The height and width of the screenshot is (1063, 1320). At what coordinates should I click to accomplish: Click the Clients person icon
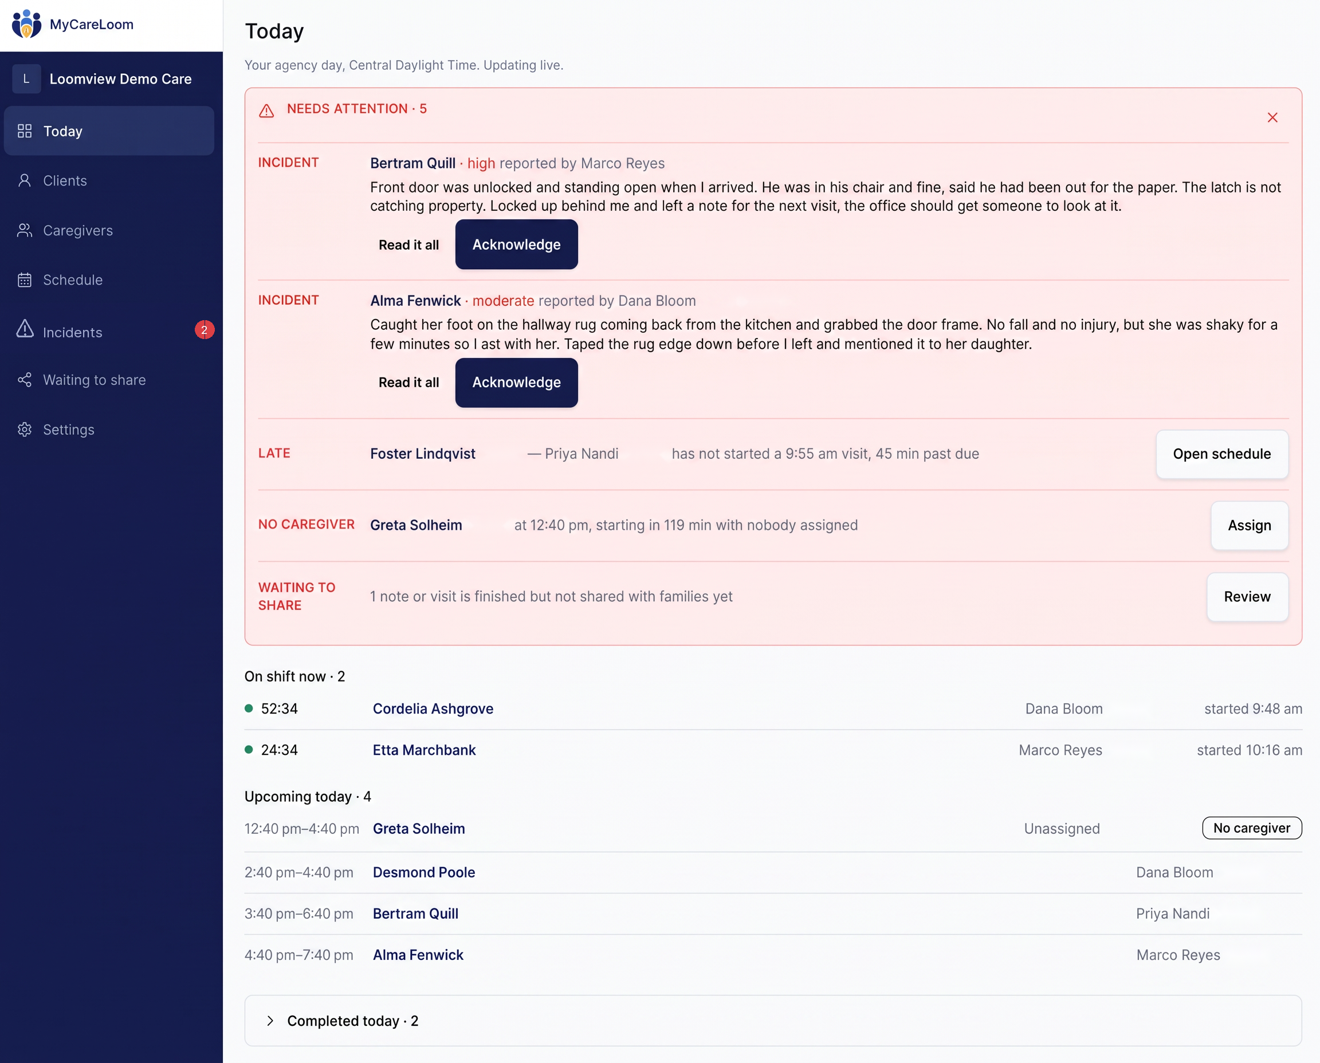point(25,180)
